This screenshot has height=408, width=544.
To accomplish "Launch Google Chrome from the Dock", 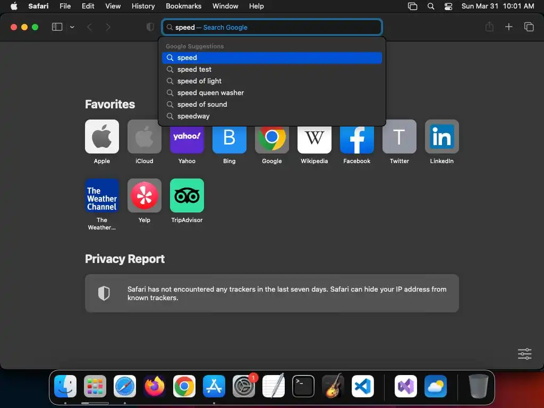I will [184, 386].
